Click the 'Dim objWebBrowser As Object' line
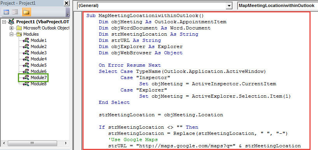318x150 pixels. [141, 53]
